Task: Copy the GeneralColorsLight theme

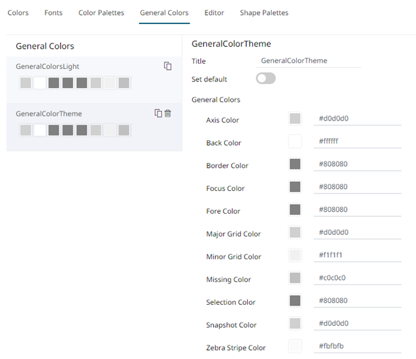Action: 168,66
